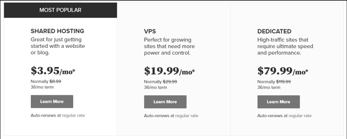
Task: Click Learn More under Shared Hosting
Action: 52,102
